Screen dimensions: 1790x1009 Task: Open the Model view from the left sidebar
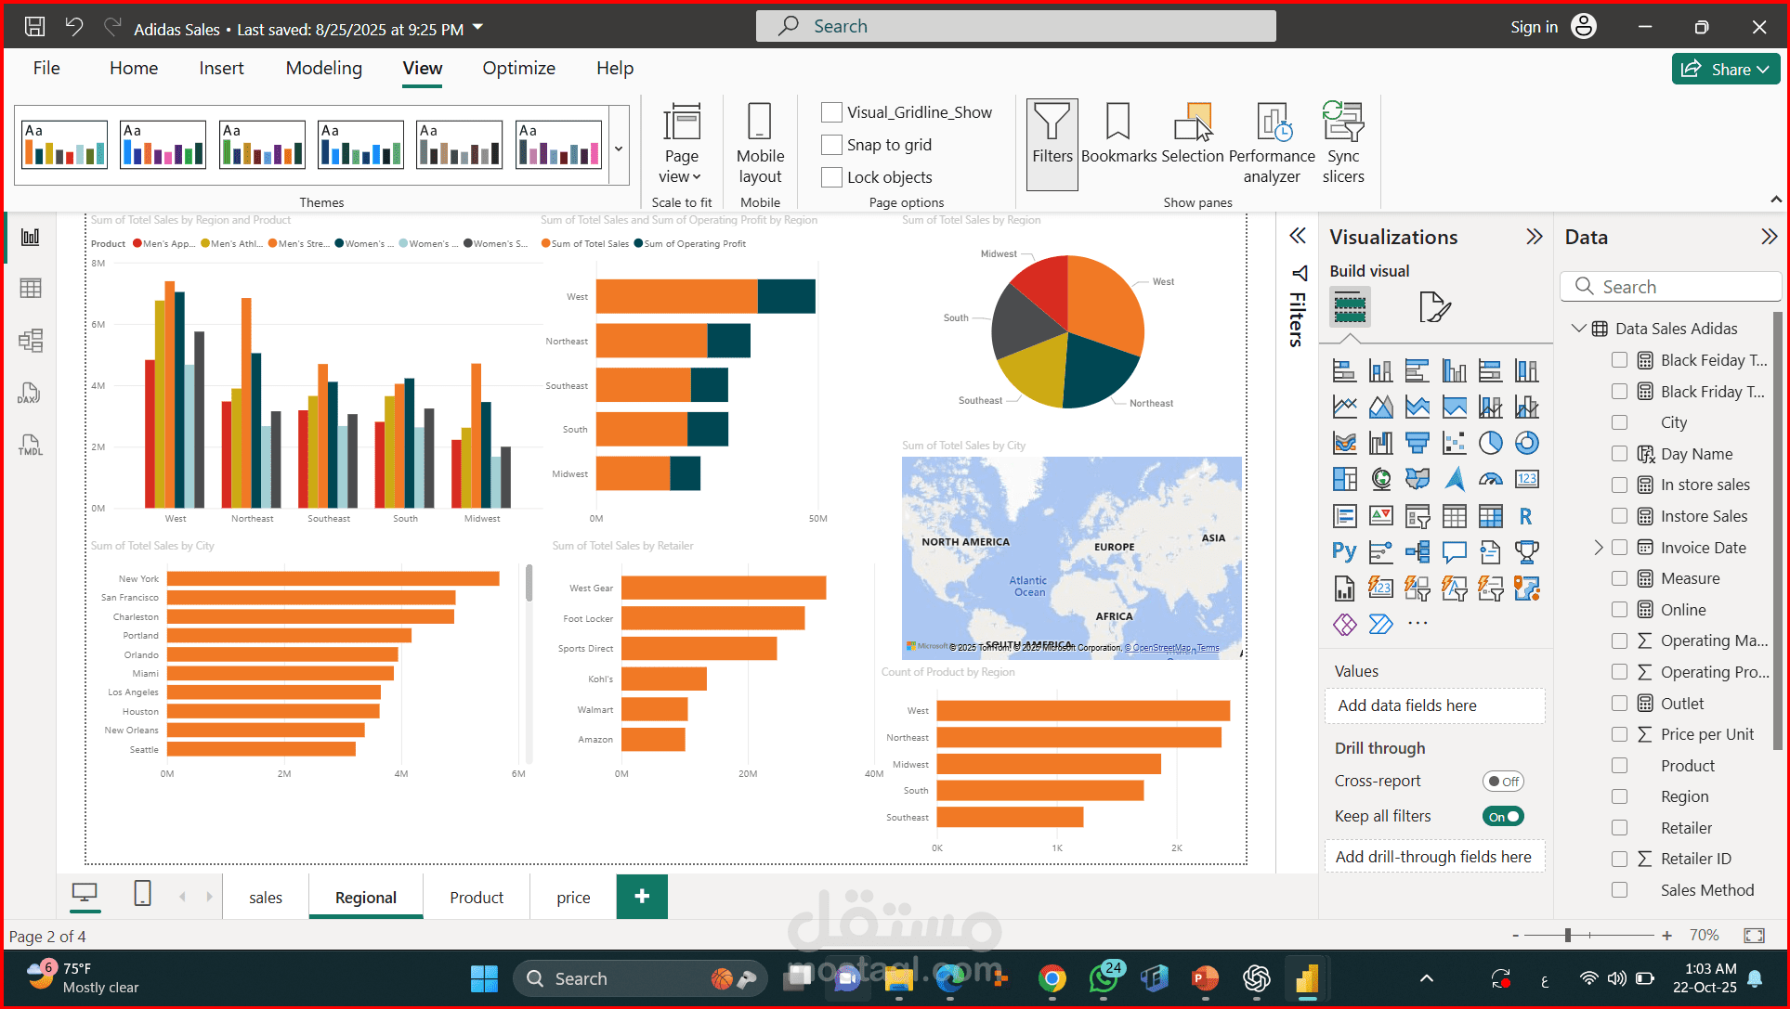[x=31, y=341]
